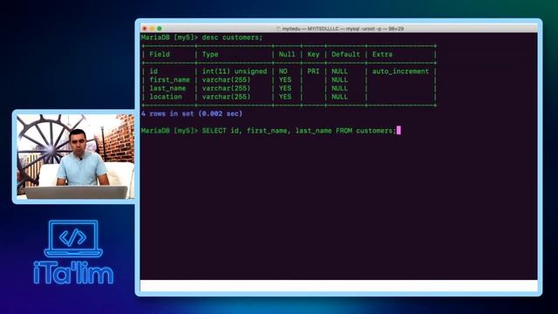
Task: Click the 'NULL' default in id row
Action: (x=339, y=72)
